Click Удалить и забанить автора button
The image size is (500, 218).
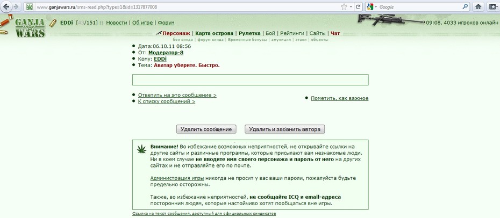(285, 129)
